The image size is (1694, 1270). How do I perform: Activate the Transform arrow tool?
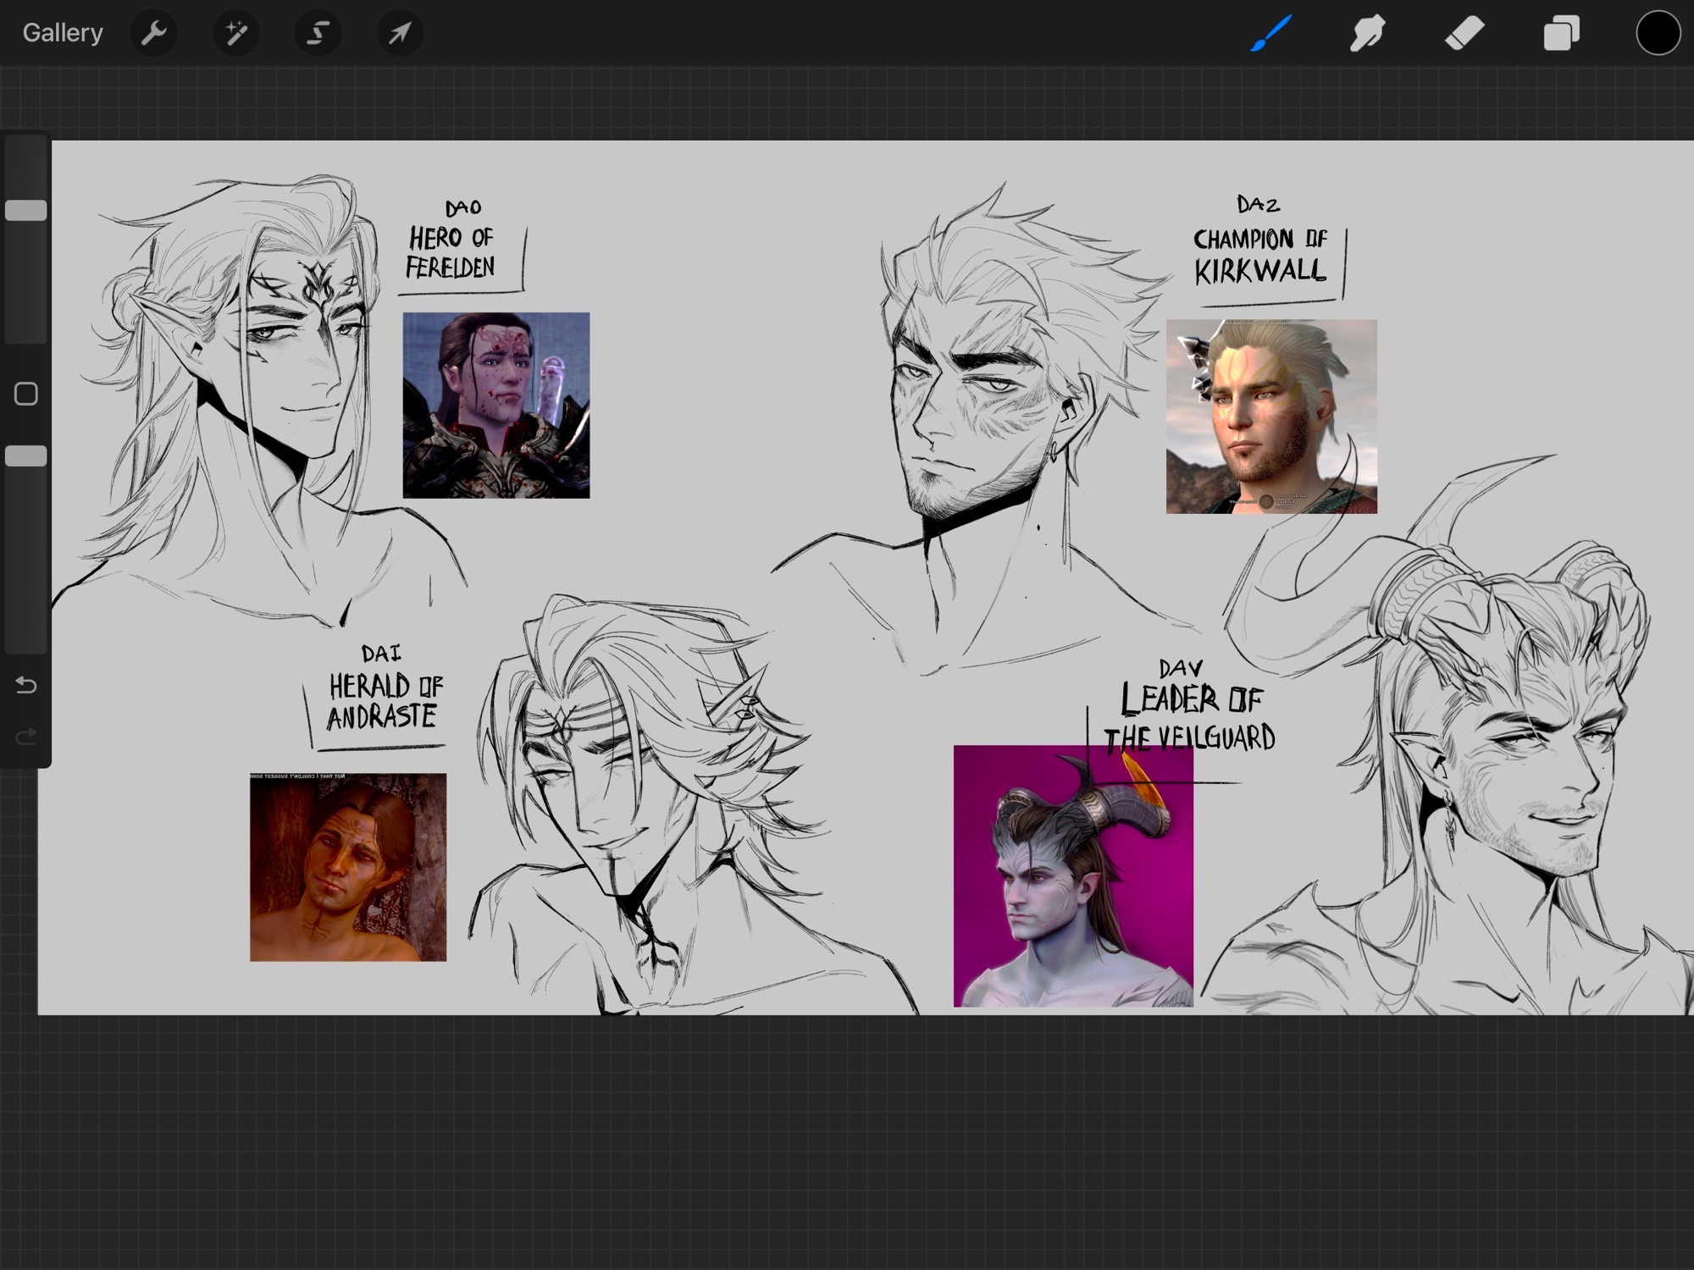(x=400, y=33)
